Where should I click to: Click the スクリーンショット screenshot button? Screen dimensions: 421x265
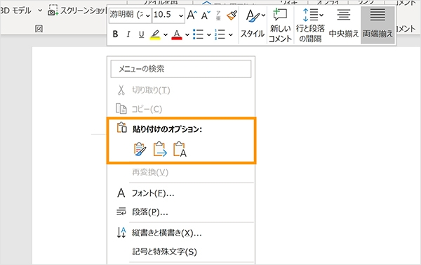[77, 11]
